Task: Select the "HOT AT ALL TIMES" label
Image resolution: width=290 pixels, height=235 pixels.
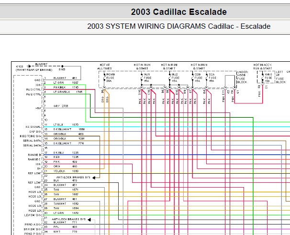Action: tap(105, 67)
